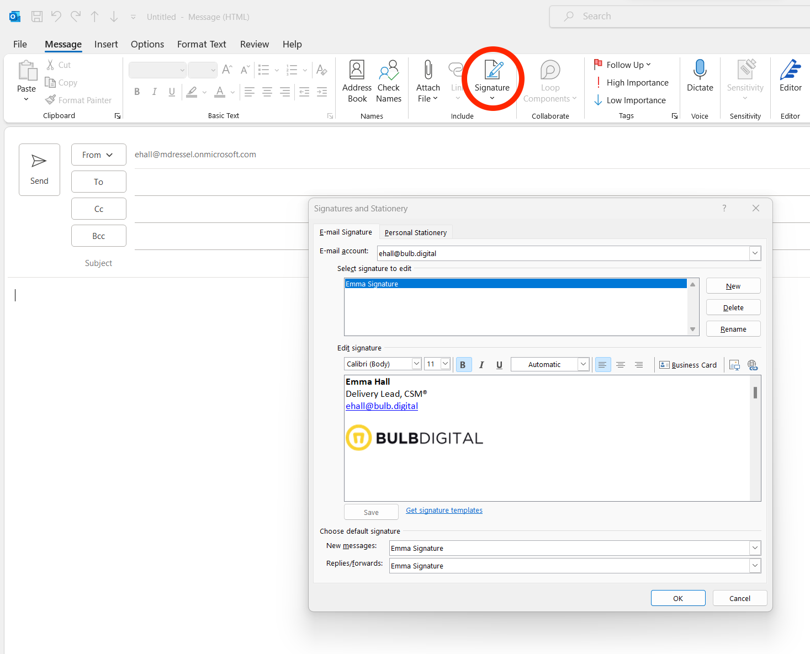Click the Check Names icon

[x=389, y=81]
